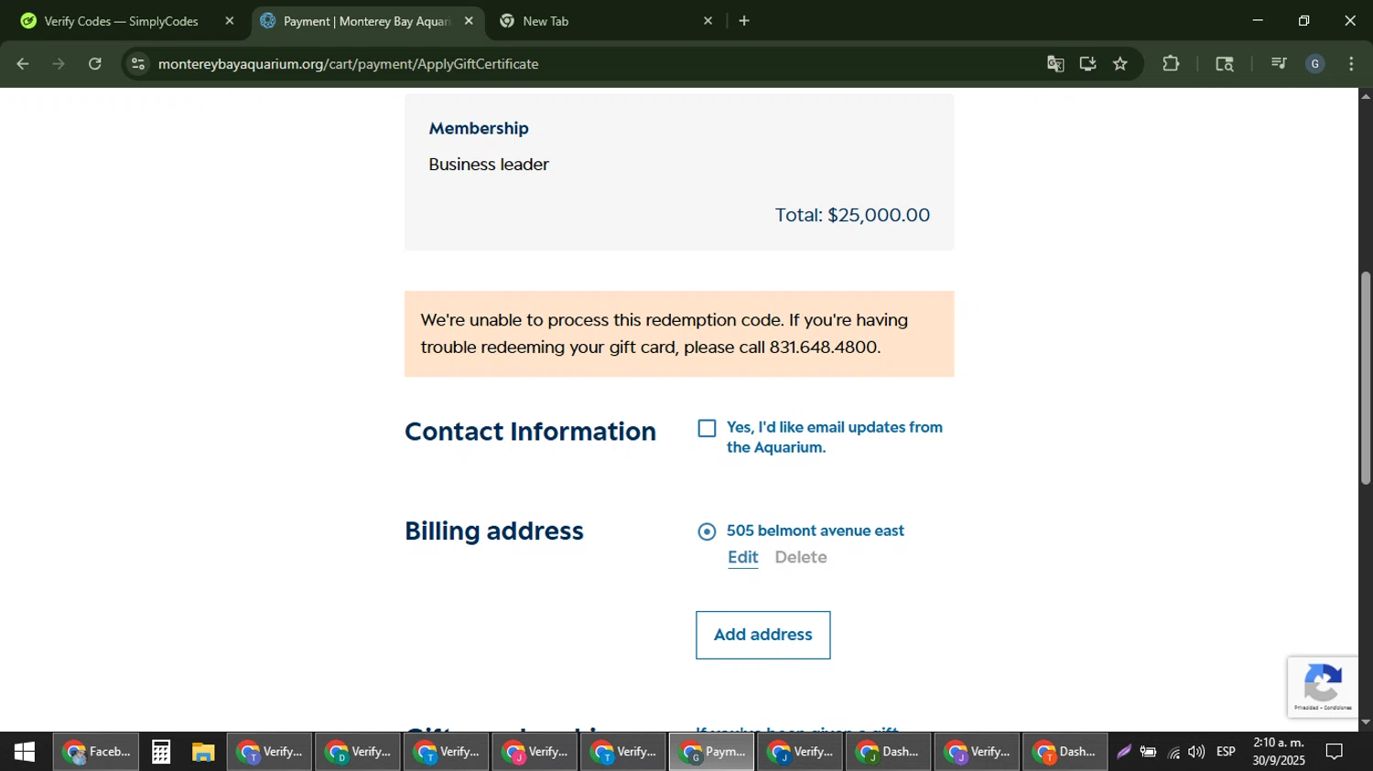Open the Windows Start menu

pos(25,752)
